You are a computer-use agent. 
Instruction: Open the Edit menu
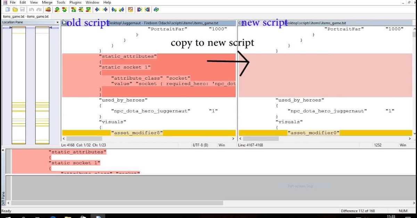click(23, 2)
